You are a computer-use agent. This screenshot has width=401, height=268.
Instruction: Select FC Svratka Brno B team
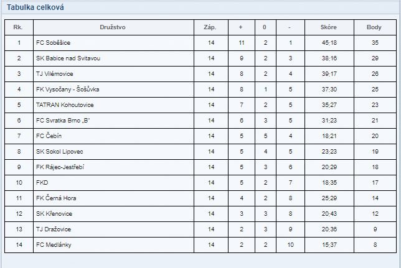[x=63, y=121]
